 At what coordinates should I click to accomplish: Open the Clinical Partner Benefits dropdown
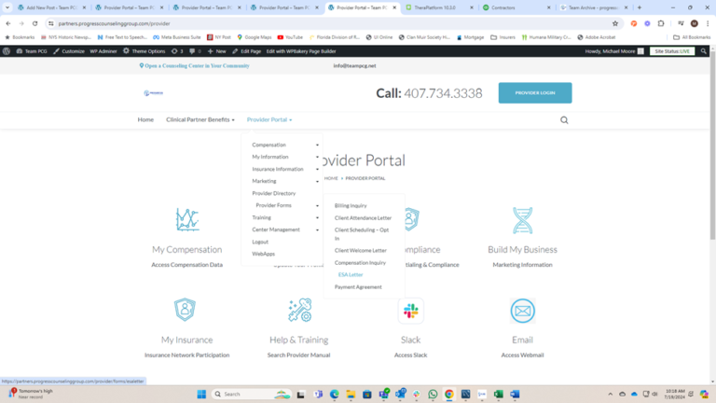tap(200, 120)
